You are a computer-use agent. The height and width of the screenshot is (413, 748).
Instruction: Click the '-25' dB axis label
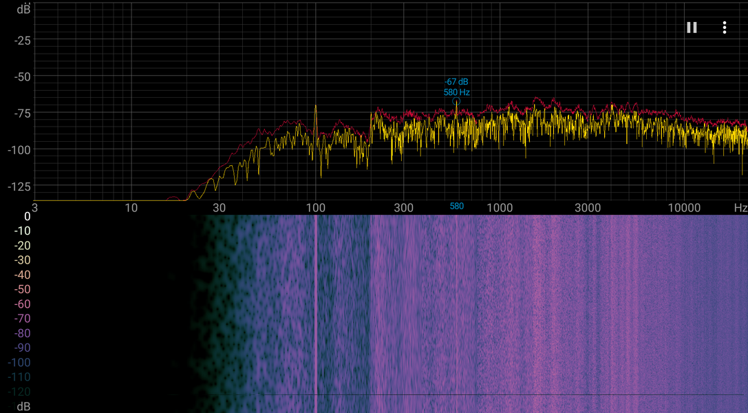23,41
